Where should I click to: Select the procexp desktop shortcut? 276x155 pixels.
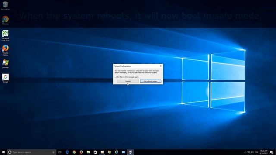tap(5, 64)
